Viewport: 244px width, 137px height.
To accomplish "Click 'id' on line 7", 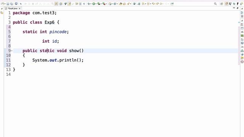I will 55,41.
